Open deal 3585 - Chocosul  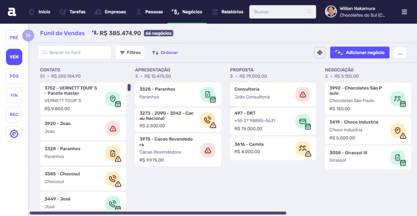click(x=83, y=179)
